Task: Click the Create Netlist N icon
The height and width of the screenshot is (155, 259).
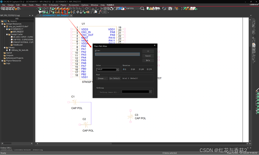Action: (x=170, y=8)
